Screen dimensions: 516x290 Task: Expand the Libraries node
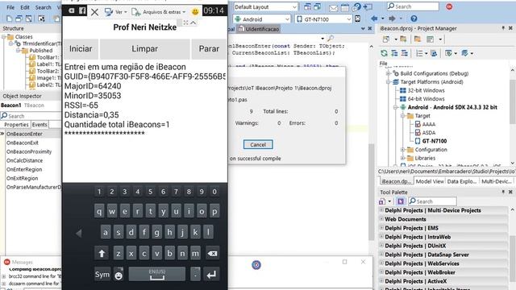point(402,158)
